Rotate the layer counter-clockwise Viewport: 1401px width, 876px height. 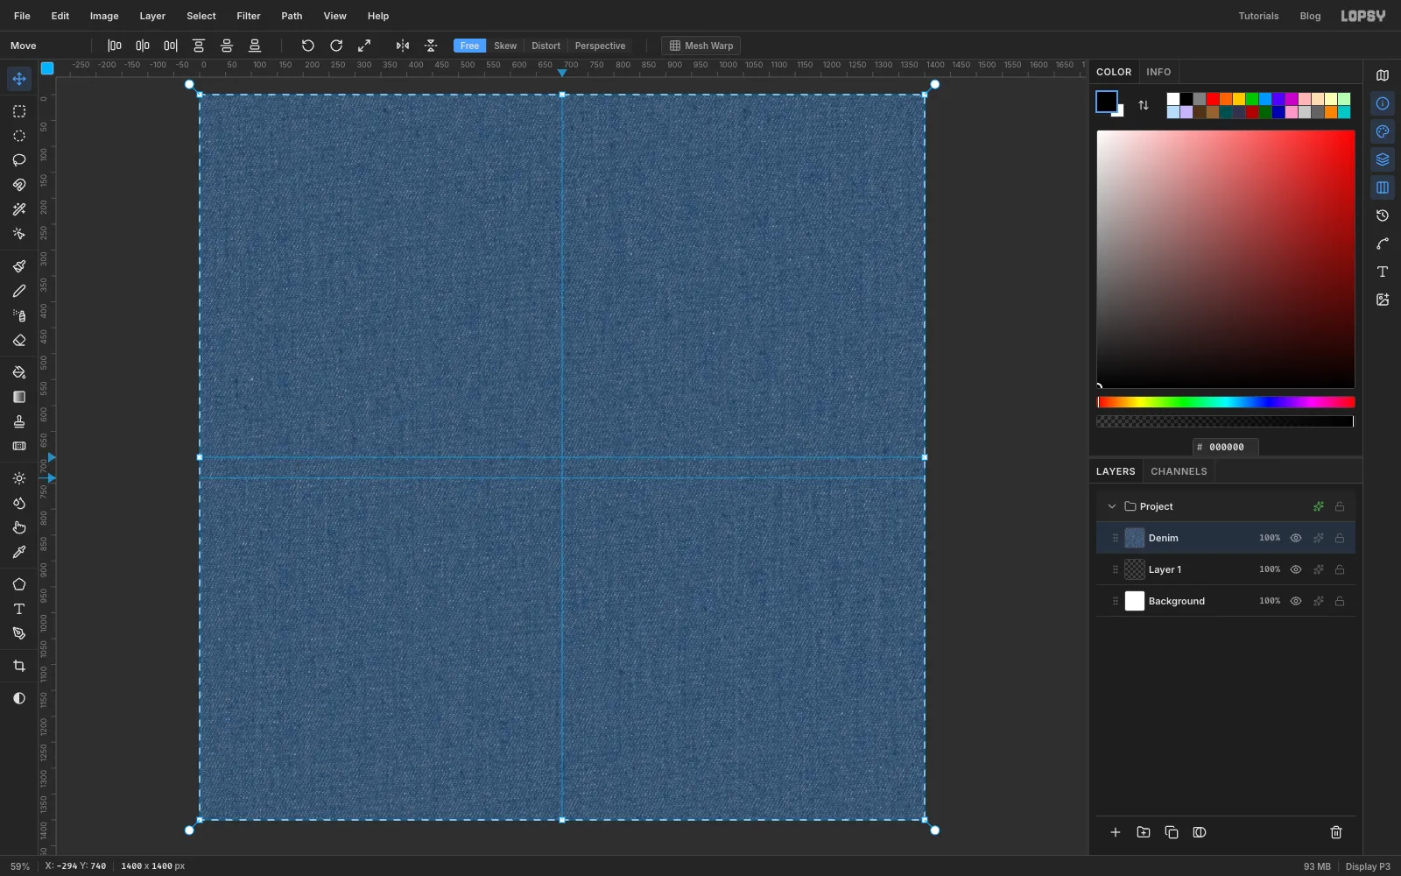[x=307, y=46]
